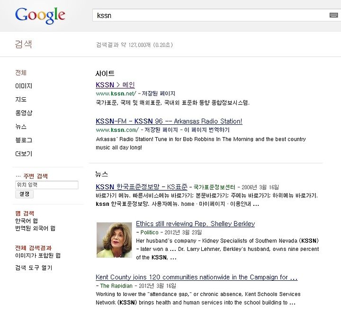Viewport: 341px width, 314px height.
Task: Switch to 지도 (Maps) results
Action: point(21,100)
